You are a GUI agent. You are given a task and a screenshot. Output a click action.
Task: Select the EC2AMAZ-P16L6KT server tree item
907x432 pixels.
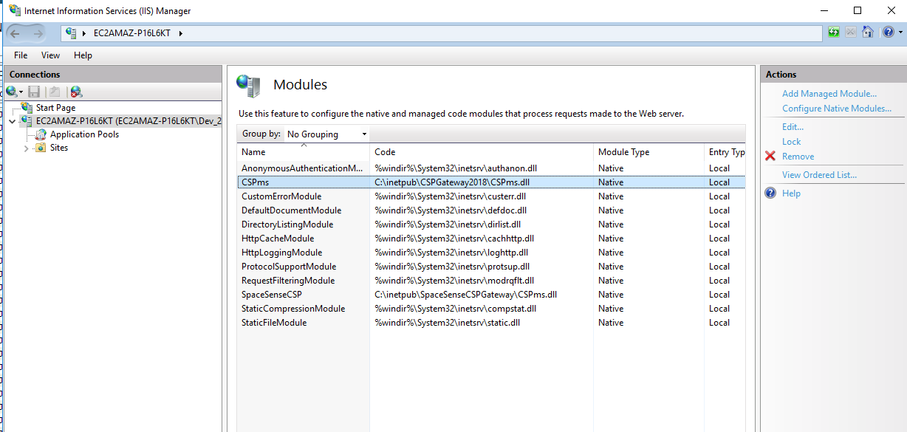click(128, 121)
